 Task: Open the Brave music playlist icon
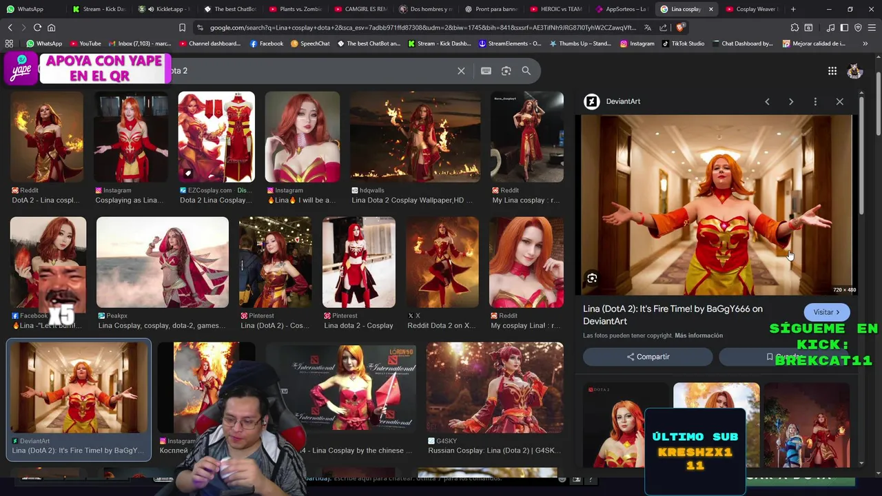830,28
